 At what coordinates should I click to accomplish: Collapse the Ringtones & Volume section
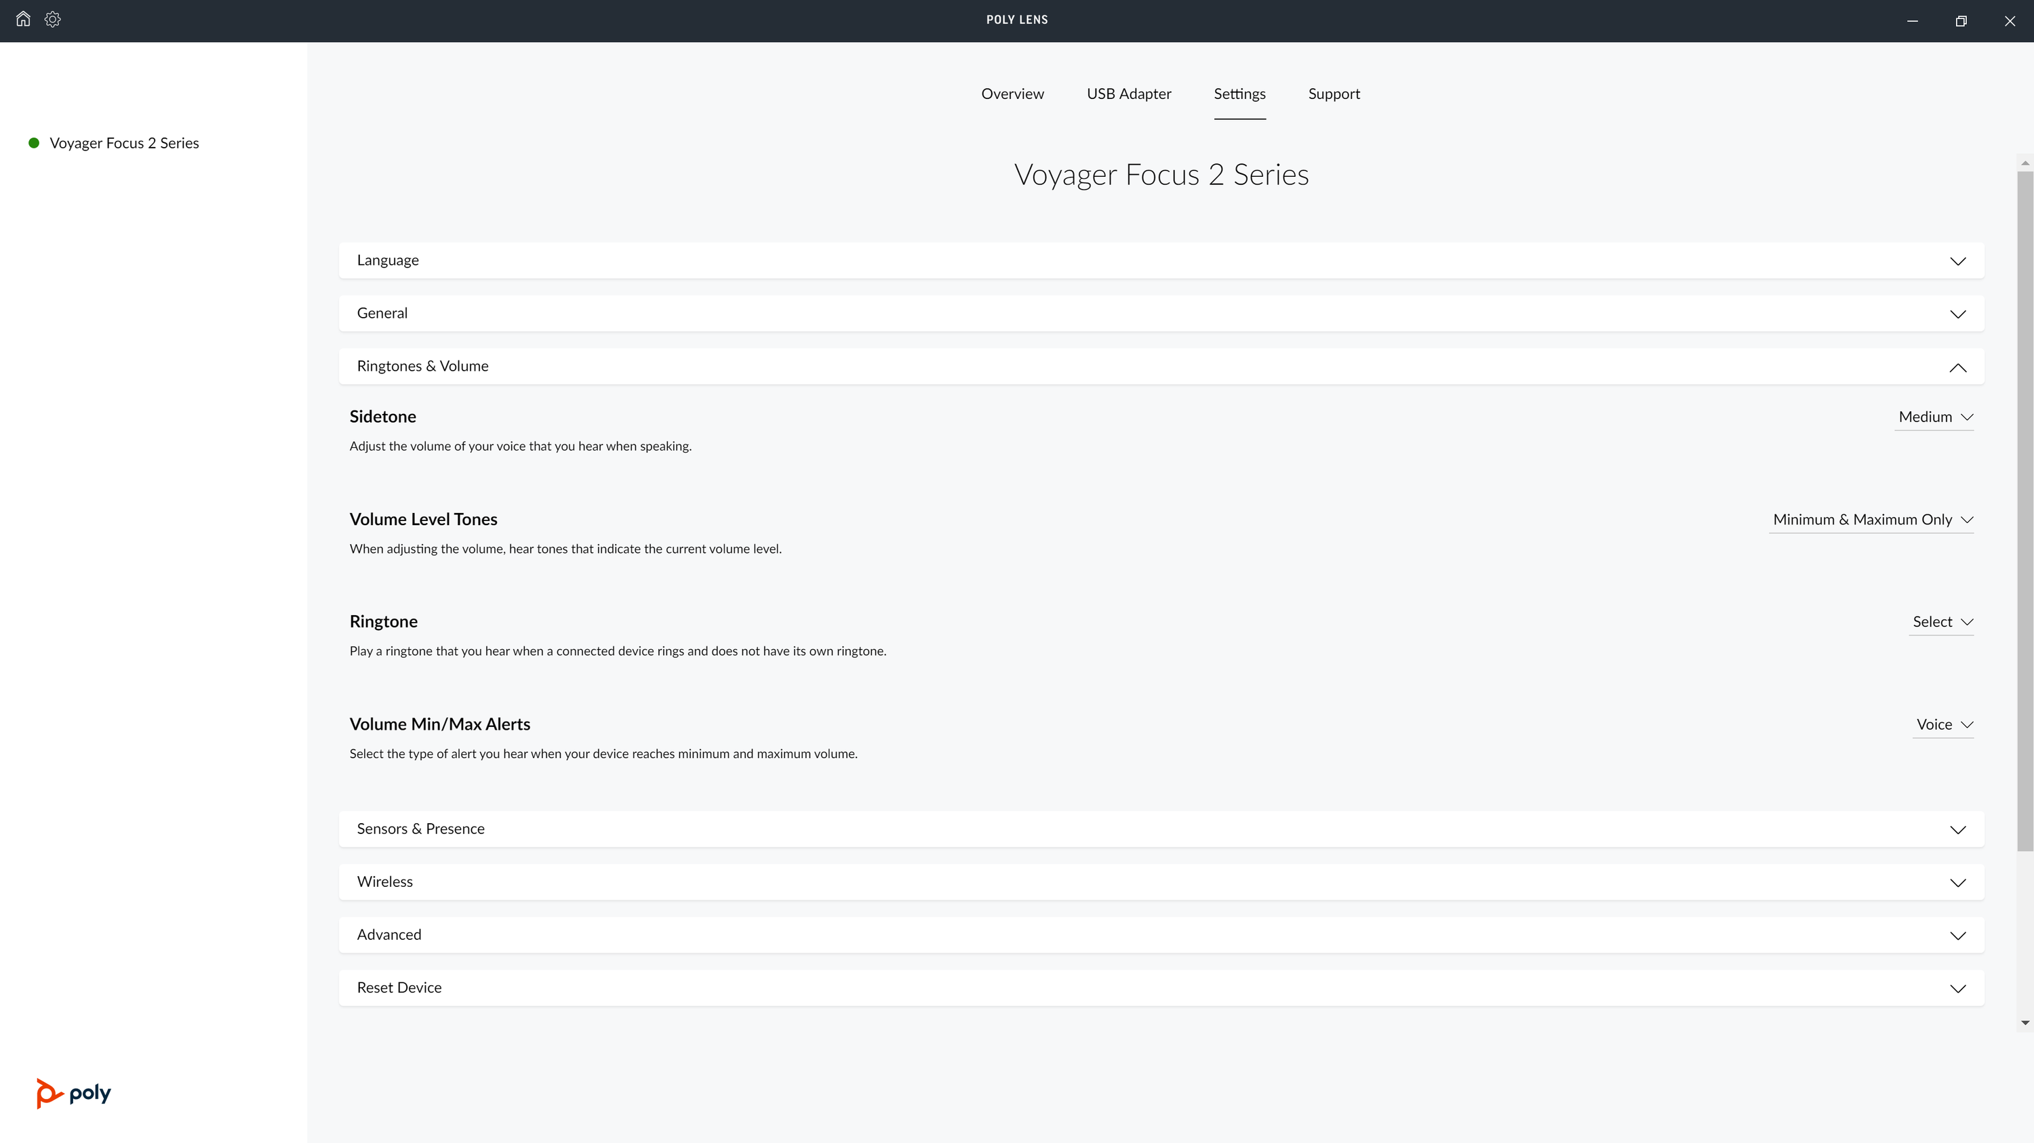click(1957, 367)
